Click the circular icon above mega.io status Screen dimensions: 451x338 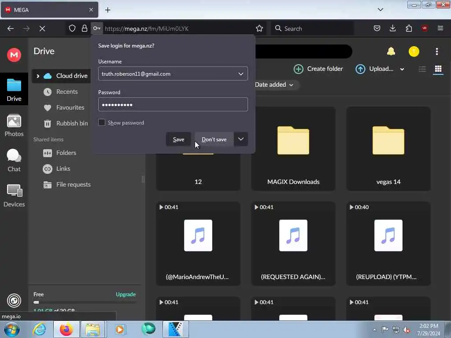click(x=14, y=301)
